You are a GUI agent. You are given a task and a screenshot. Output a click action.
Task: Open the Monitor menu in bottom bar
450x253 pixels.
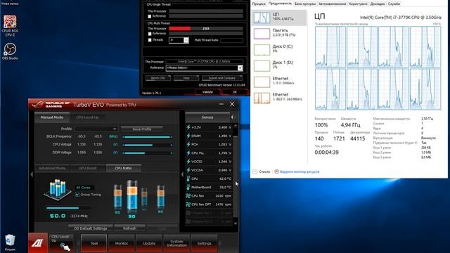tap(122, 243)
